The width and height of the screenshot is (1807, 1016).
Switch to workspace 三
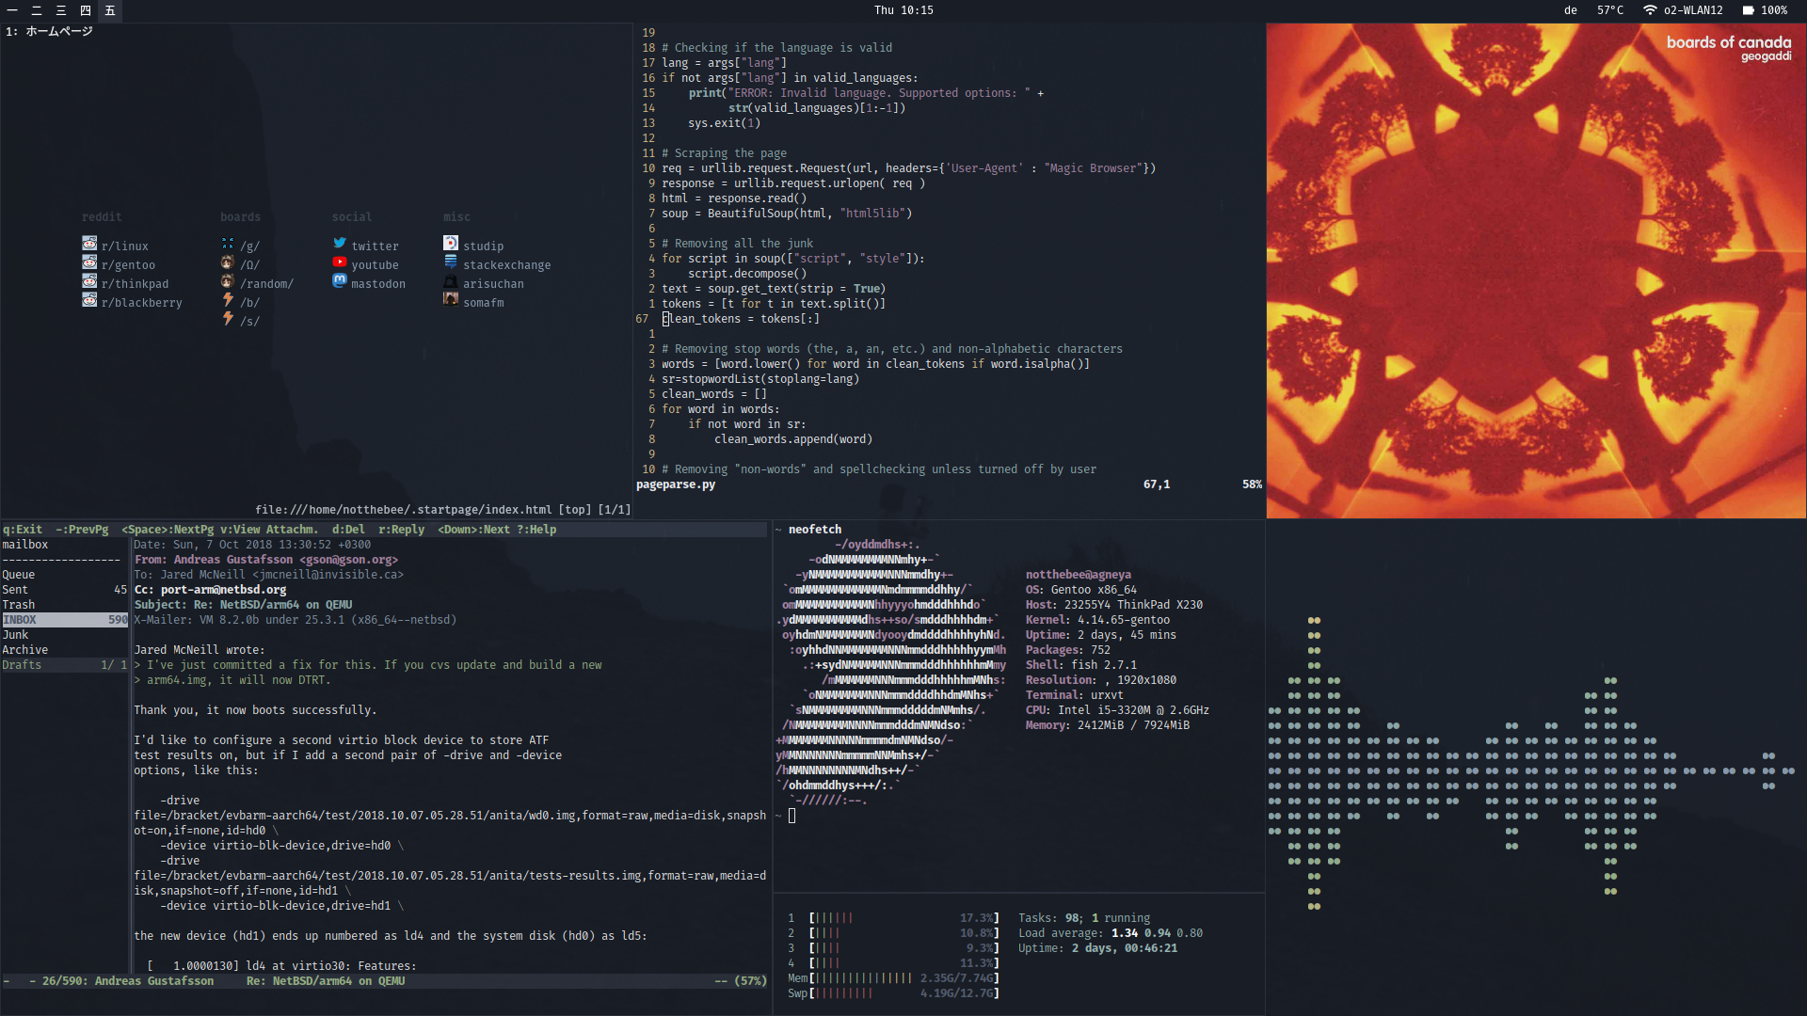[61, 10]
